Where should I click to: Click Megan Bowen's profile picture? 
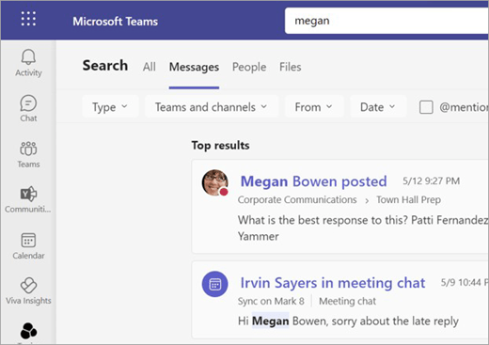(215, 182)
